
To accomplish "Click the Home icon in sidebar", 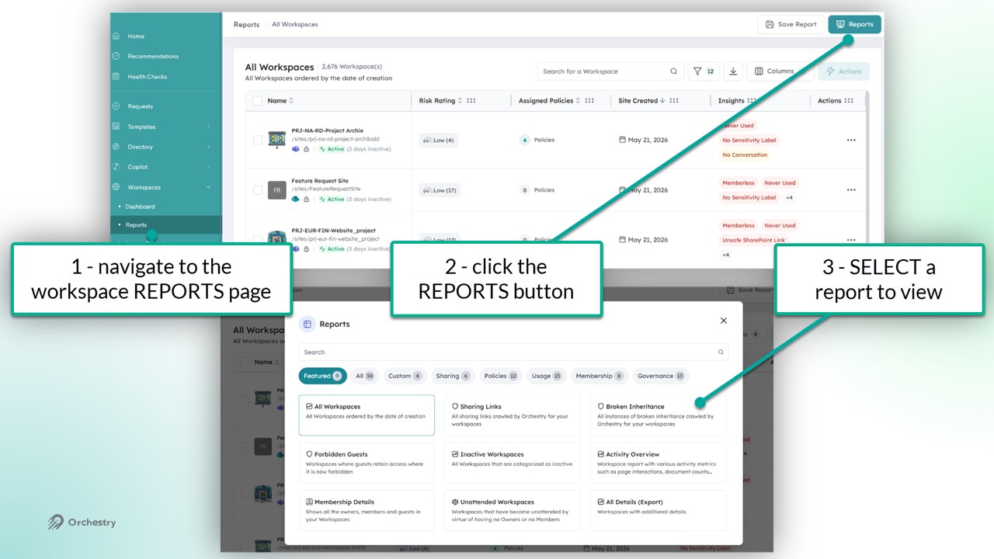I will click(x=116, y=36).
